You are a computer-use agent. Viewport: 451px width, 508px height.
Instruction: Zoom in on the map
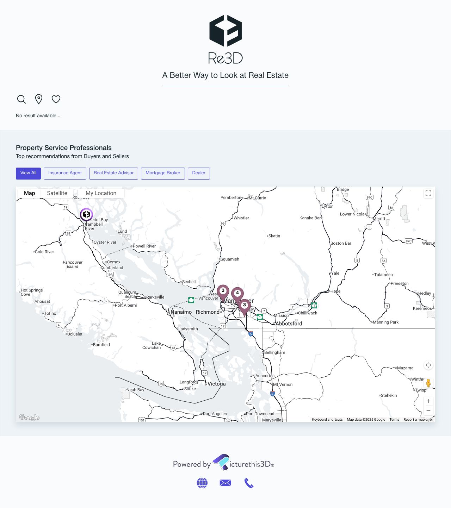tap(428, 401)
